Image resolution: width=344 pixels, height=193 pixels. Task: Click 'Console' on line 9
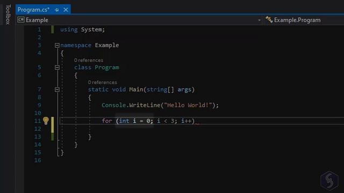coord(113,105)
